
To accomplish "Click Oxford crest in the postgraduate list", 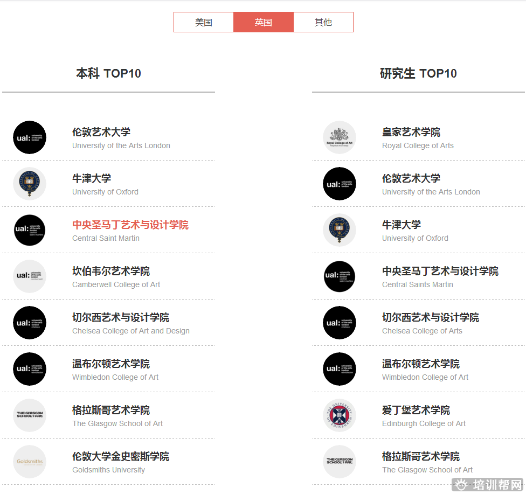I will (x=340, y=230).
